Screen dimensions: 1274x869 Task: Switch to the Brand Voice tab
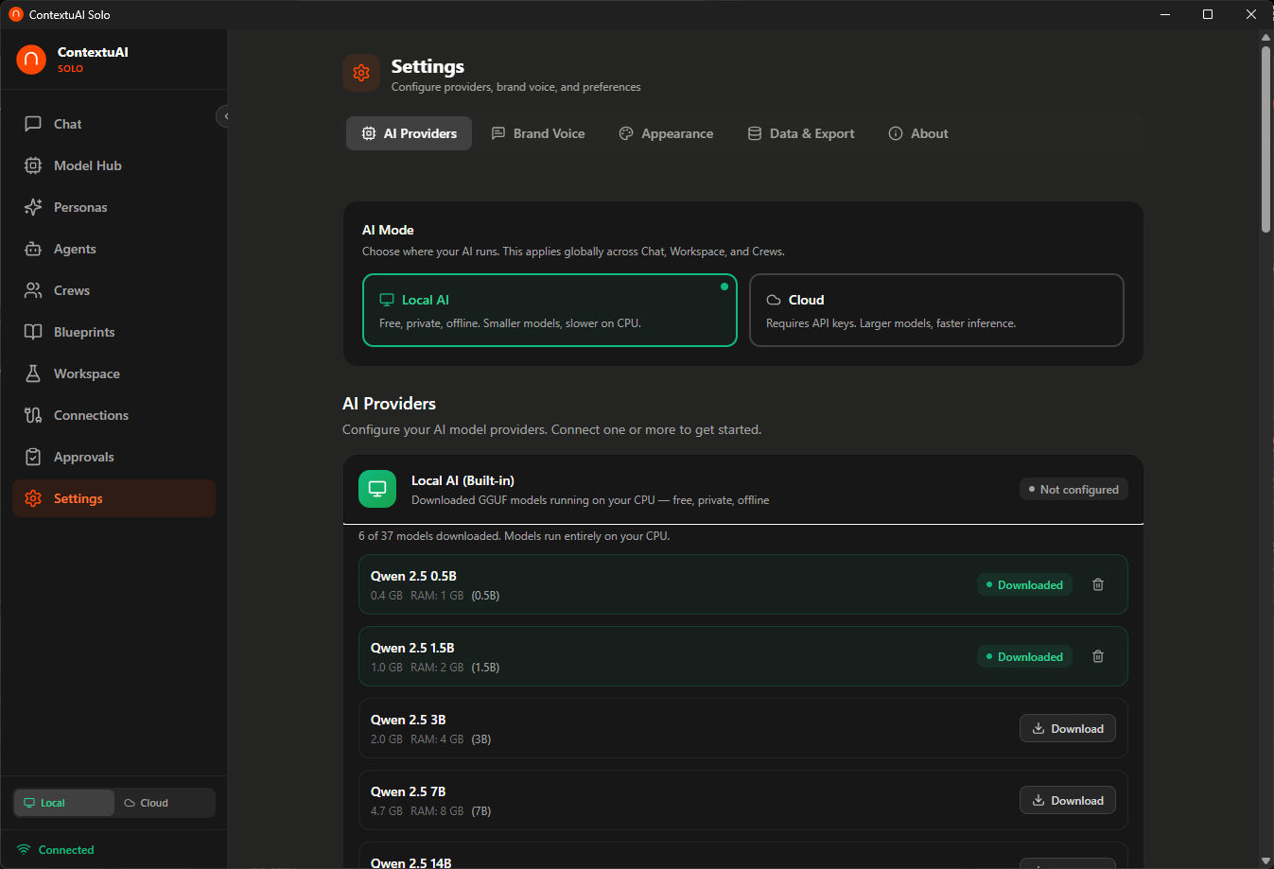[538, 133]
